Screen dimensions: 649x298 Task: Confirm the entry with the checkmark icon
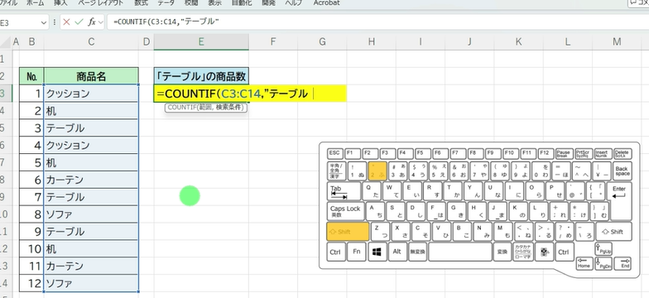[79, 22]
